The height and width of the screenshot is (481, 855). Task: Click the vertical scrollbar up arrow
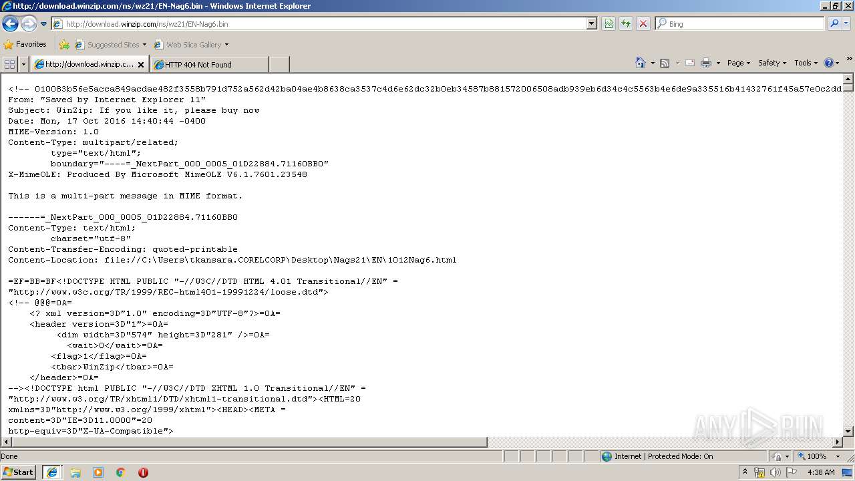[x=848, y=79]
